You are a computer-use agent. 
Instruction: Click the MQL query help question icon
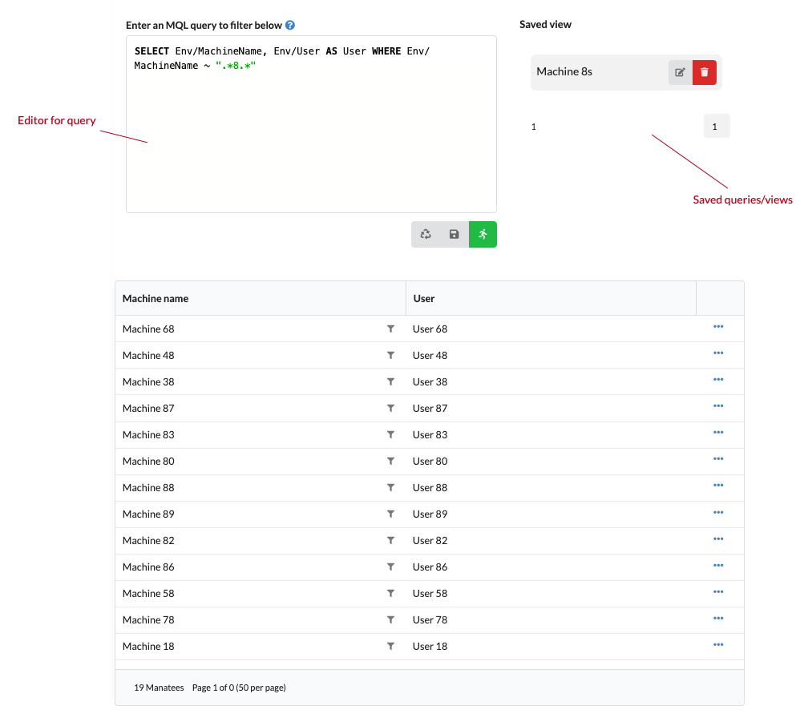tap(290, 25)
